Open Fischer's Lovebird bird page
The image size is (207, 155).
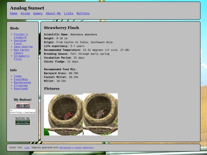[21, 36]
